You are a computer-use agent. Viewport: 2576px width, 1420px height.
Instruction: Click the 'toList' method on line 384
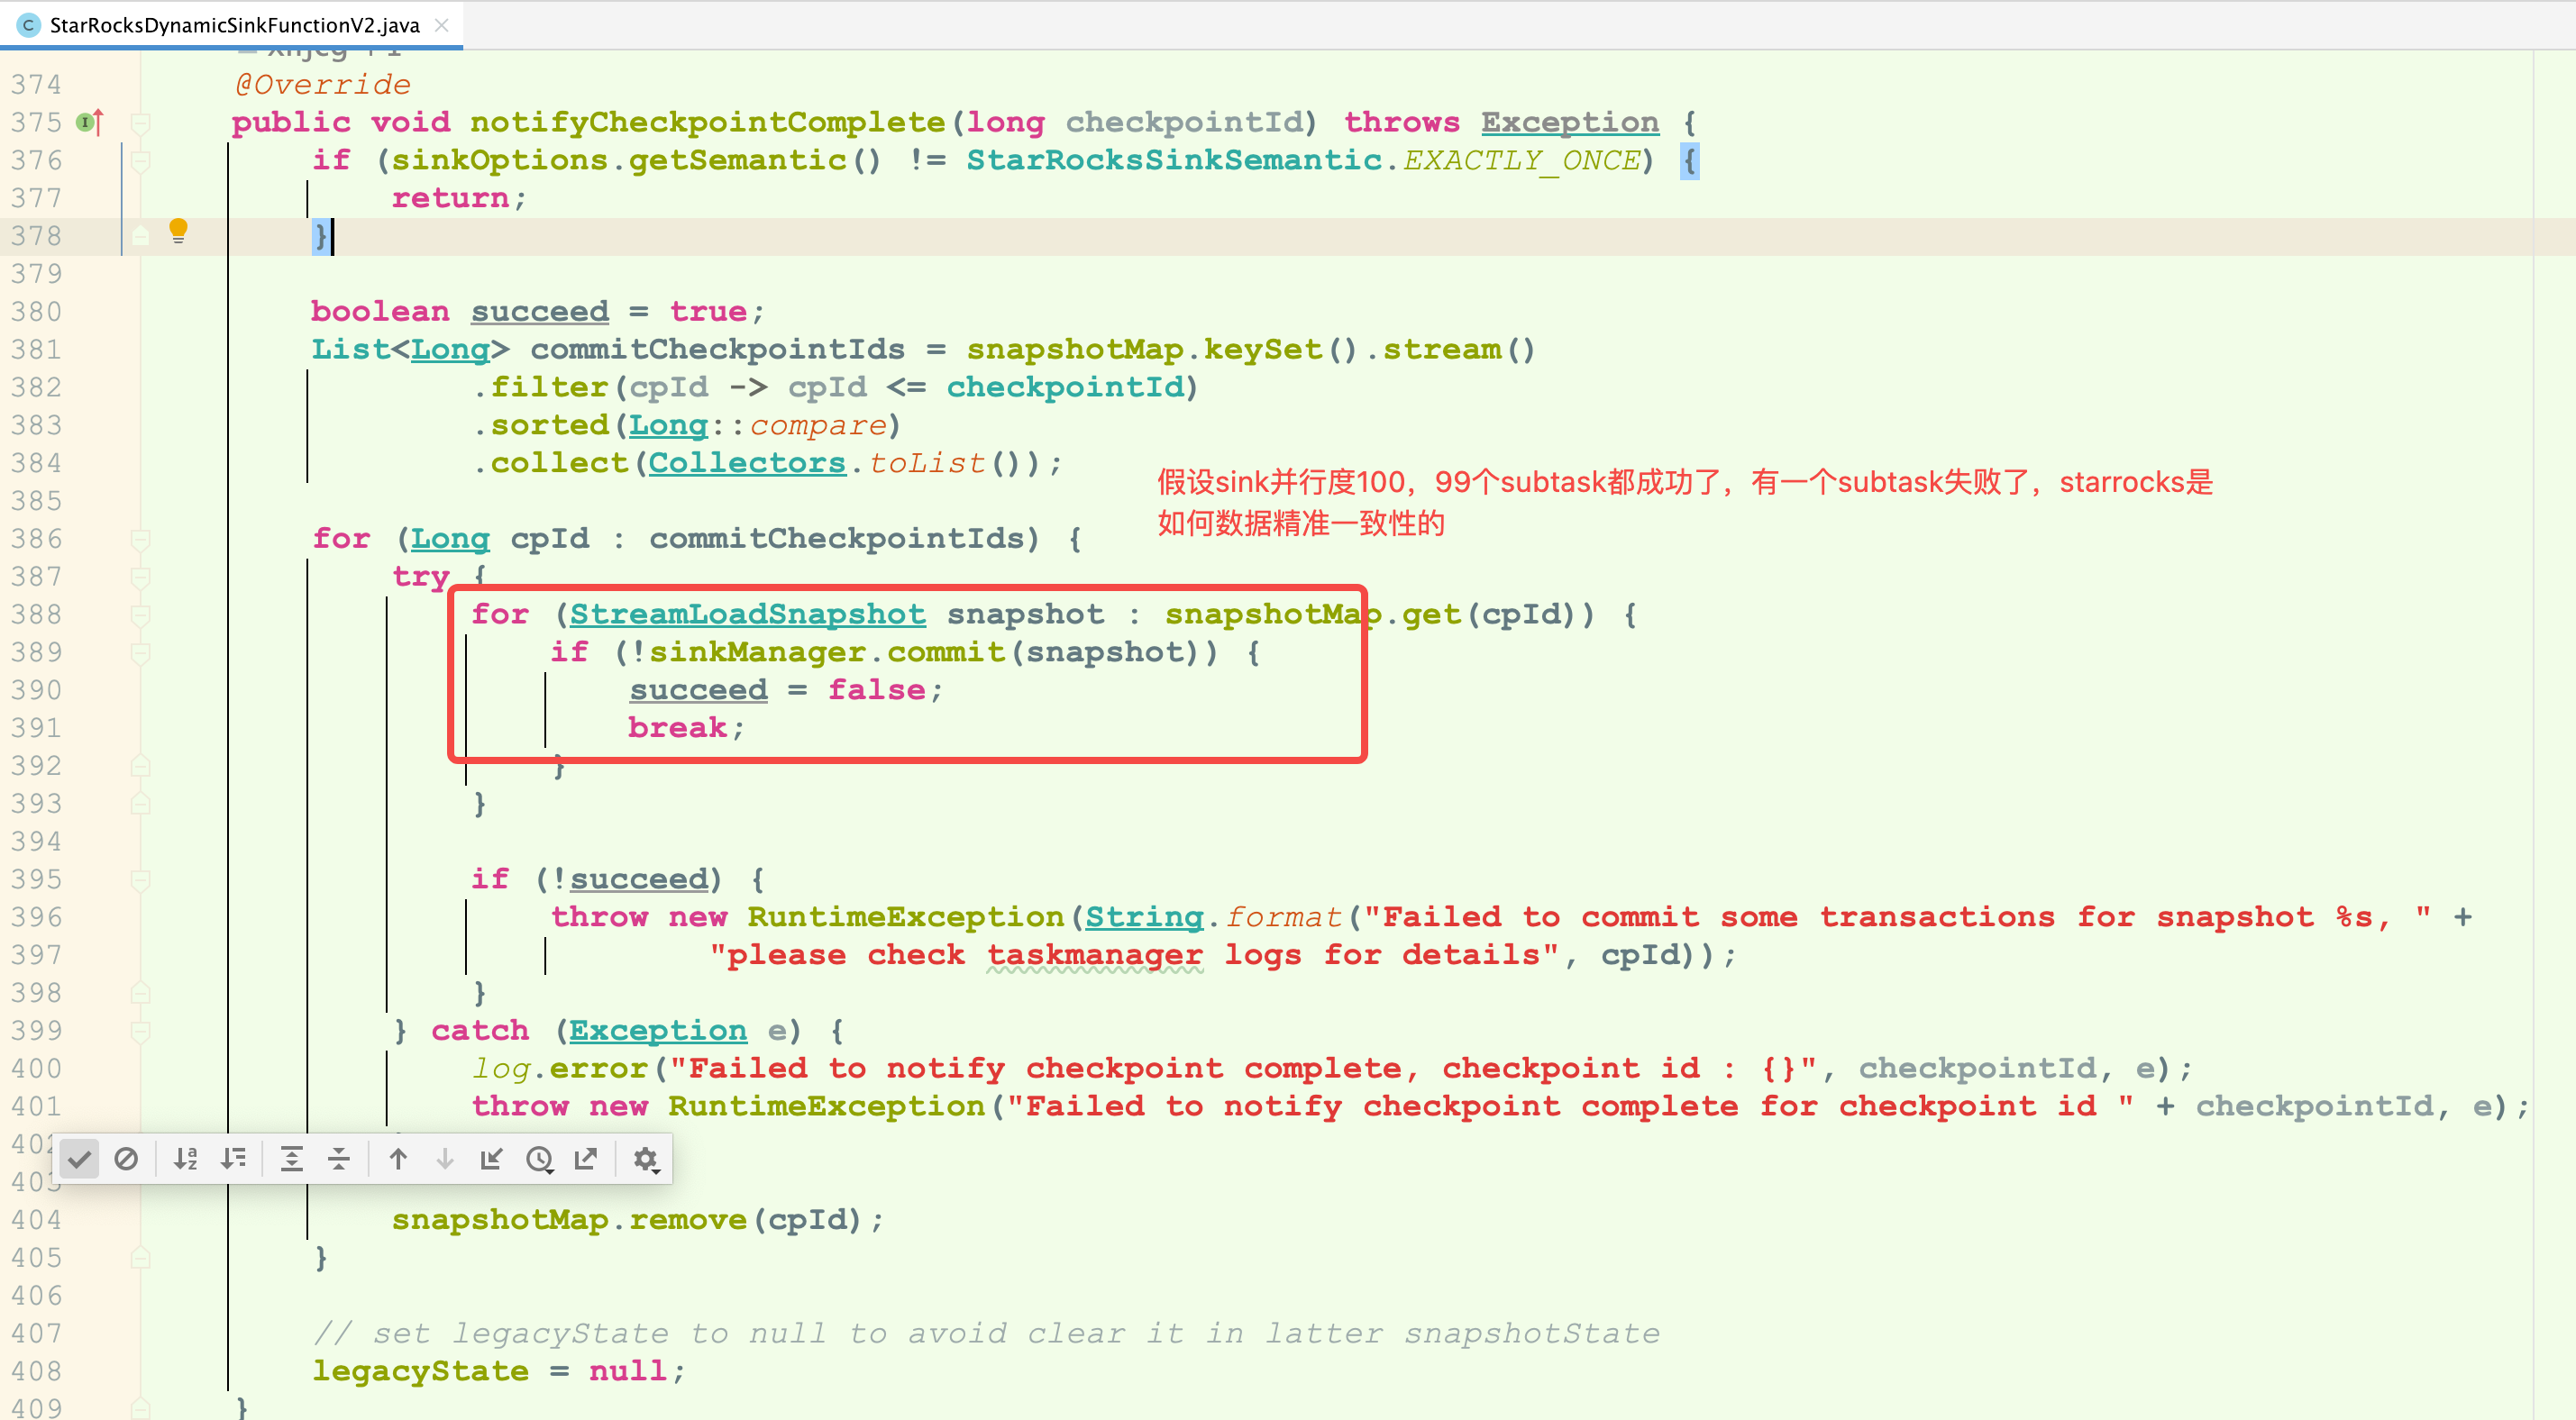click(x=926, y=463)
